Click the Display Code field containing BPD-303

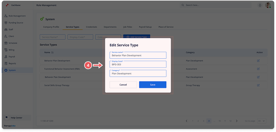[138, 64]
